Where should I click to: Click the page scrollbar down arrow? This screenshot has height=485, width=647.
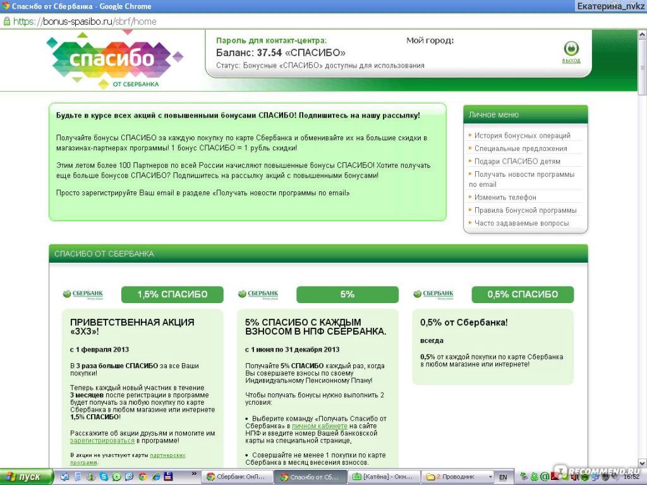(643, 463)
